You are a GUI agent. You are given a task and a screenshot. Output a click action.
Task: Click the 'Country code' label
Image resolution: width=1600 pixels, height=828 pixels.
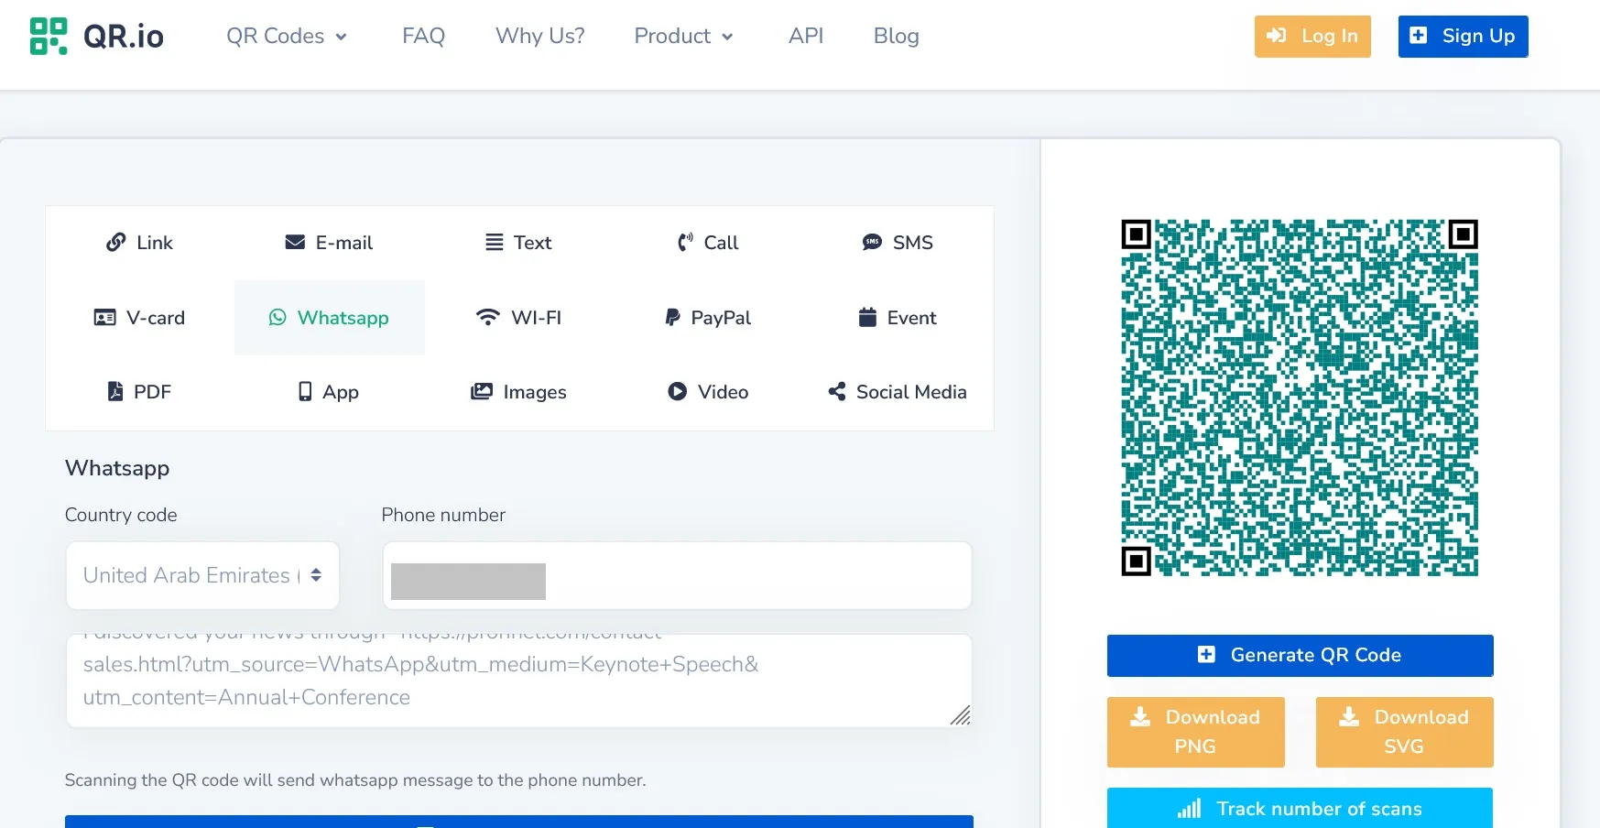121,515
